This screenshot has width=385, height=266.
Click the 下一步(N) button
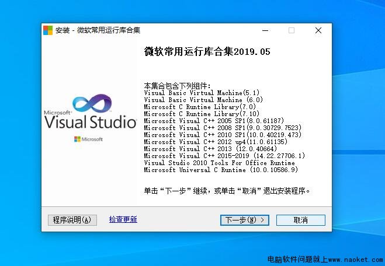[245, 220]
